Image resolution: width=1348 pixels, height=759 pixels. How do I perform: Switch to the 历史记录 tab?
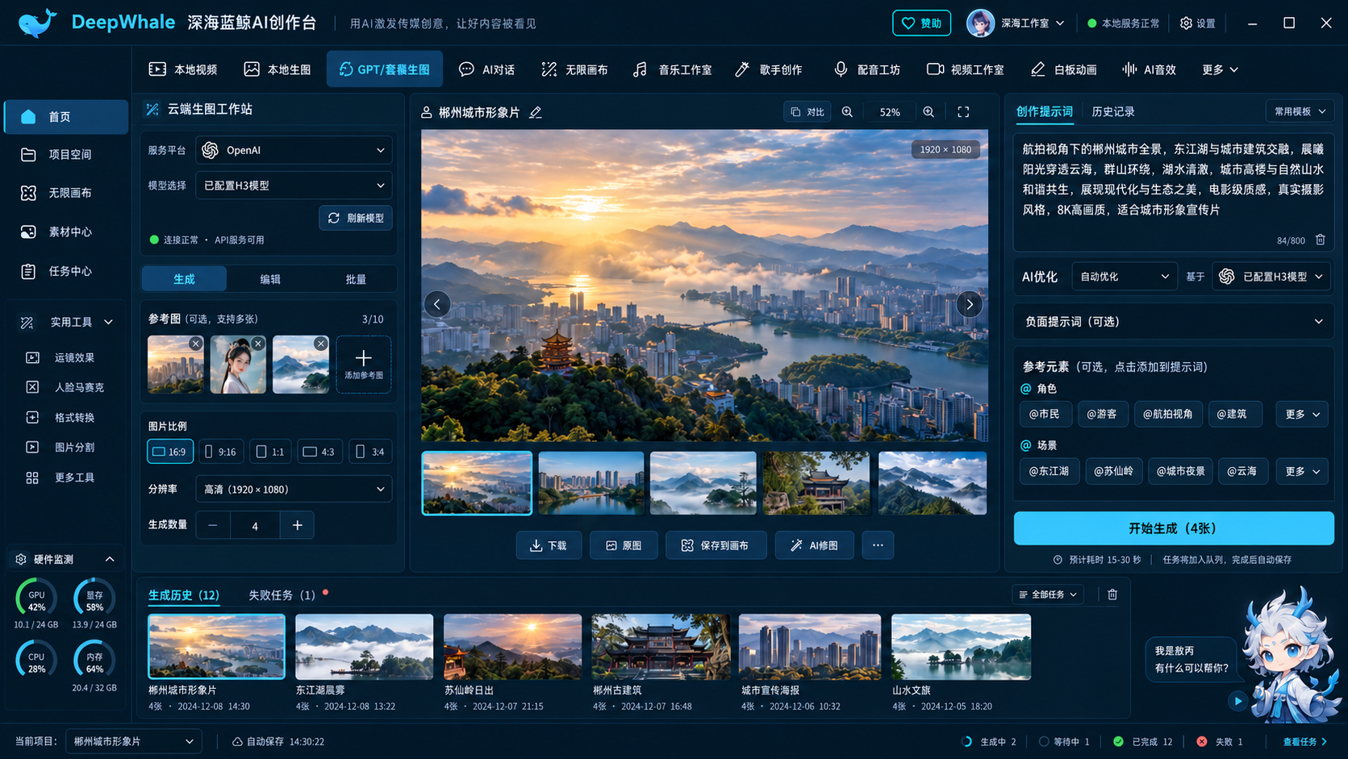pos(1113,112)
